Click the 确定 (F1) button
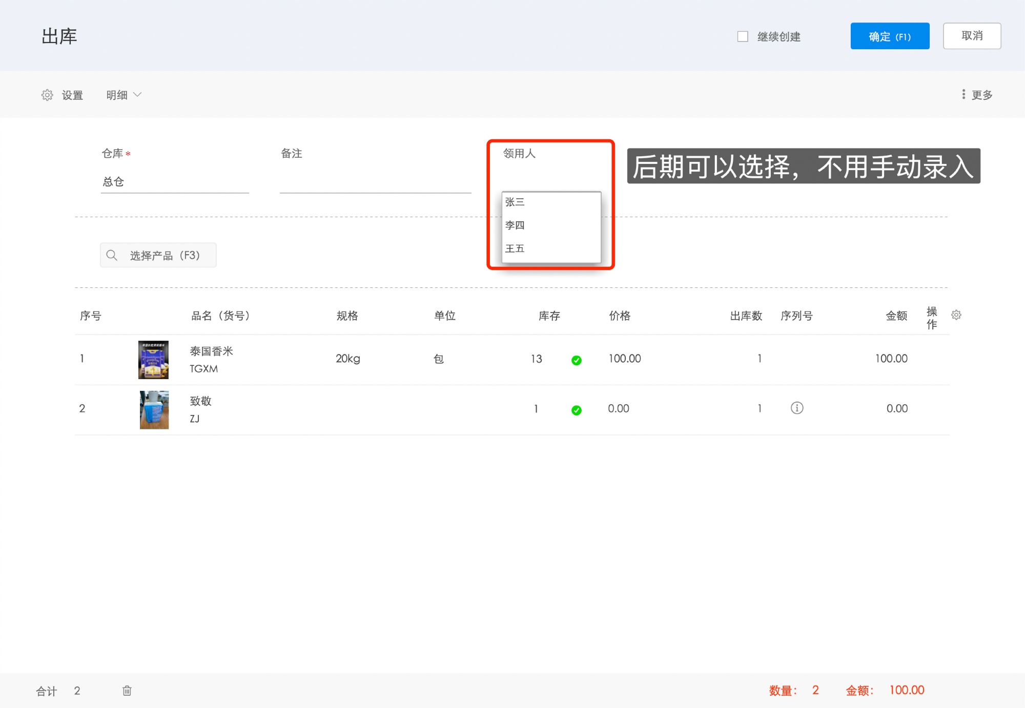This screenshot has width=1025, height=708. click(x=890, y=36)
